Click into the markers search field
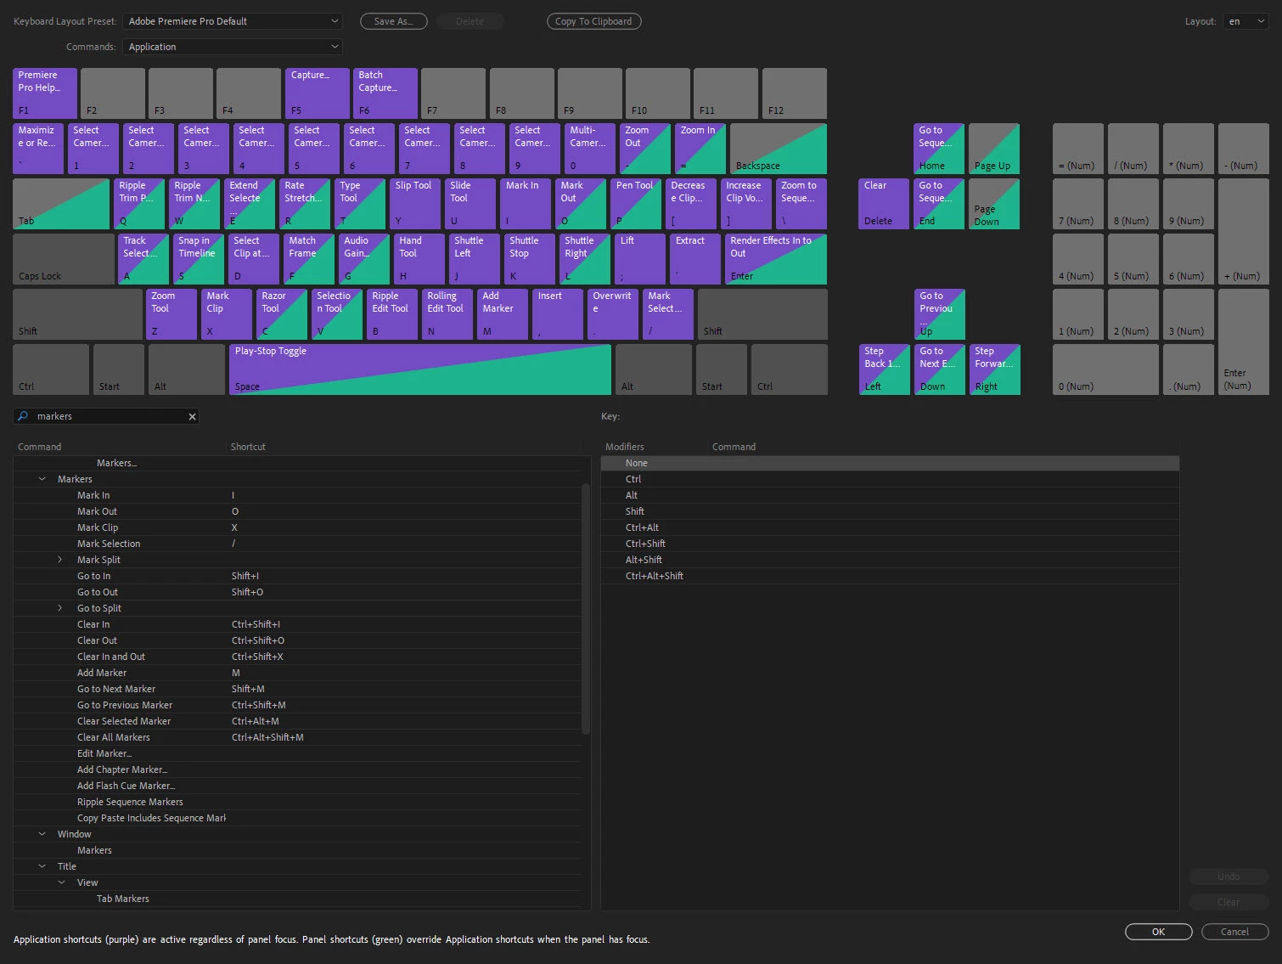Screen dimensions: 1282x964 [x=106, y=416]
